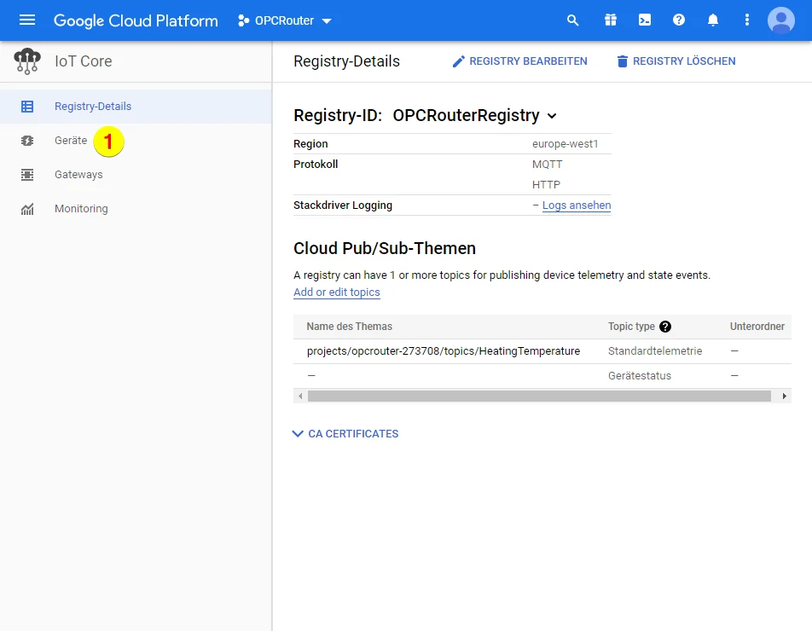Image resolution: width=812 pixels, height=631 pixels.
Task: Click the horizontal scrollbar thumb of the table
Action: [539, 396]
